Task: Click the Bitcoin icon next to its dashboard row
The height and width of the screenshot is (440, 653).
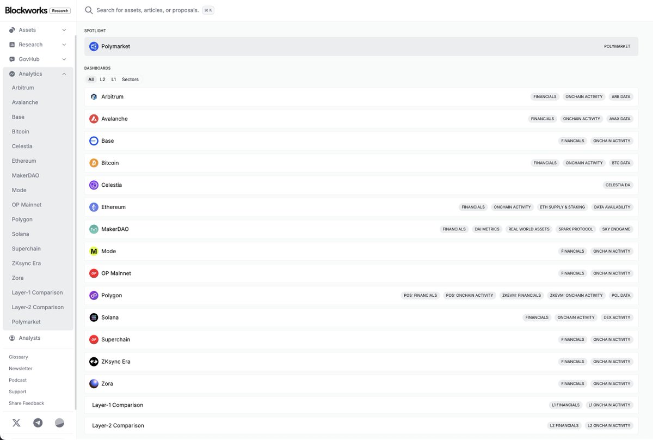Action: (94, 162)
